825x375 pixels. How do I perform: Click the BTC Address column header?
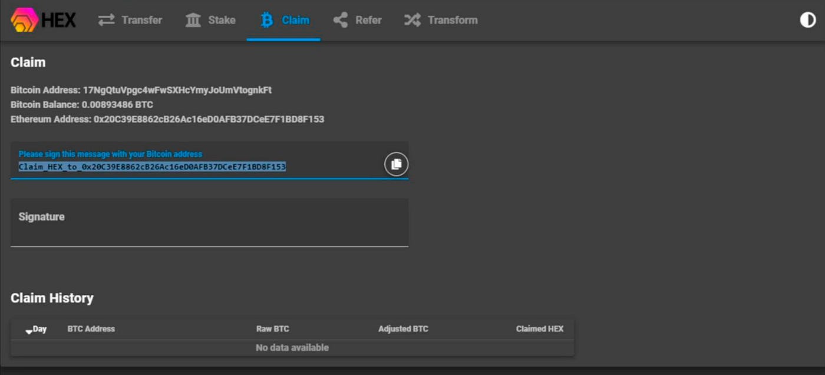[x=91, y=329]
